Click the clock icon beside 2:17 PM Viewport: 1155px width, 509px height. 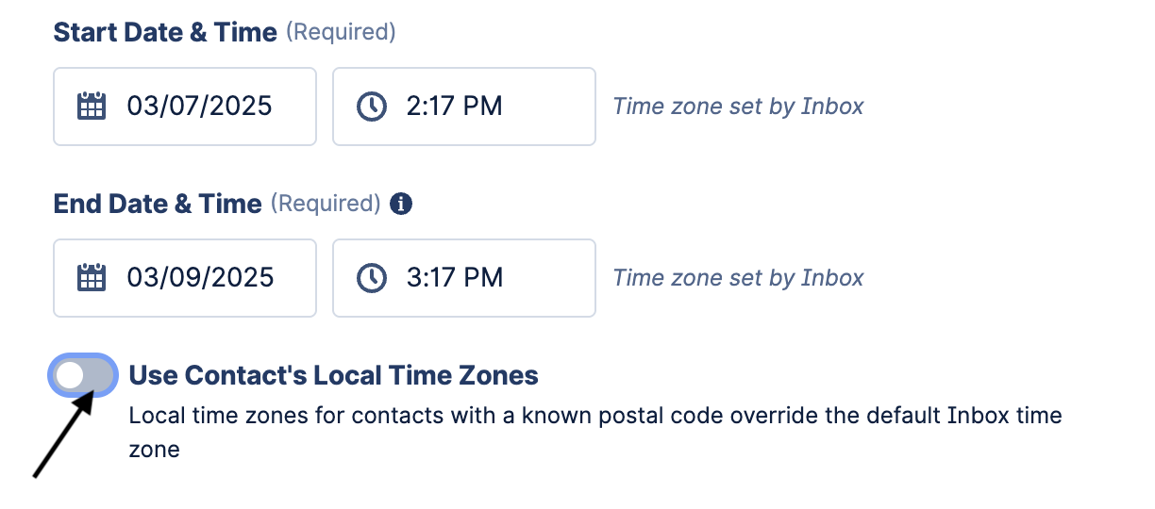(x=372, y=107)
